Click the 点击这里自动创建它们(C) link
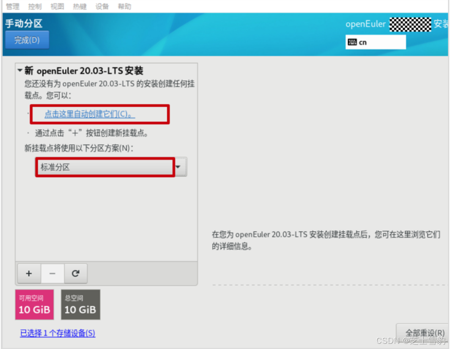Screen dimensions: 450x349 [90, 114]
